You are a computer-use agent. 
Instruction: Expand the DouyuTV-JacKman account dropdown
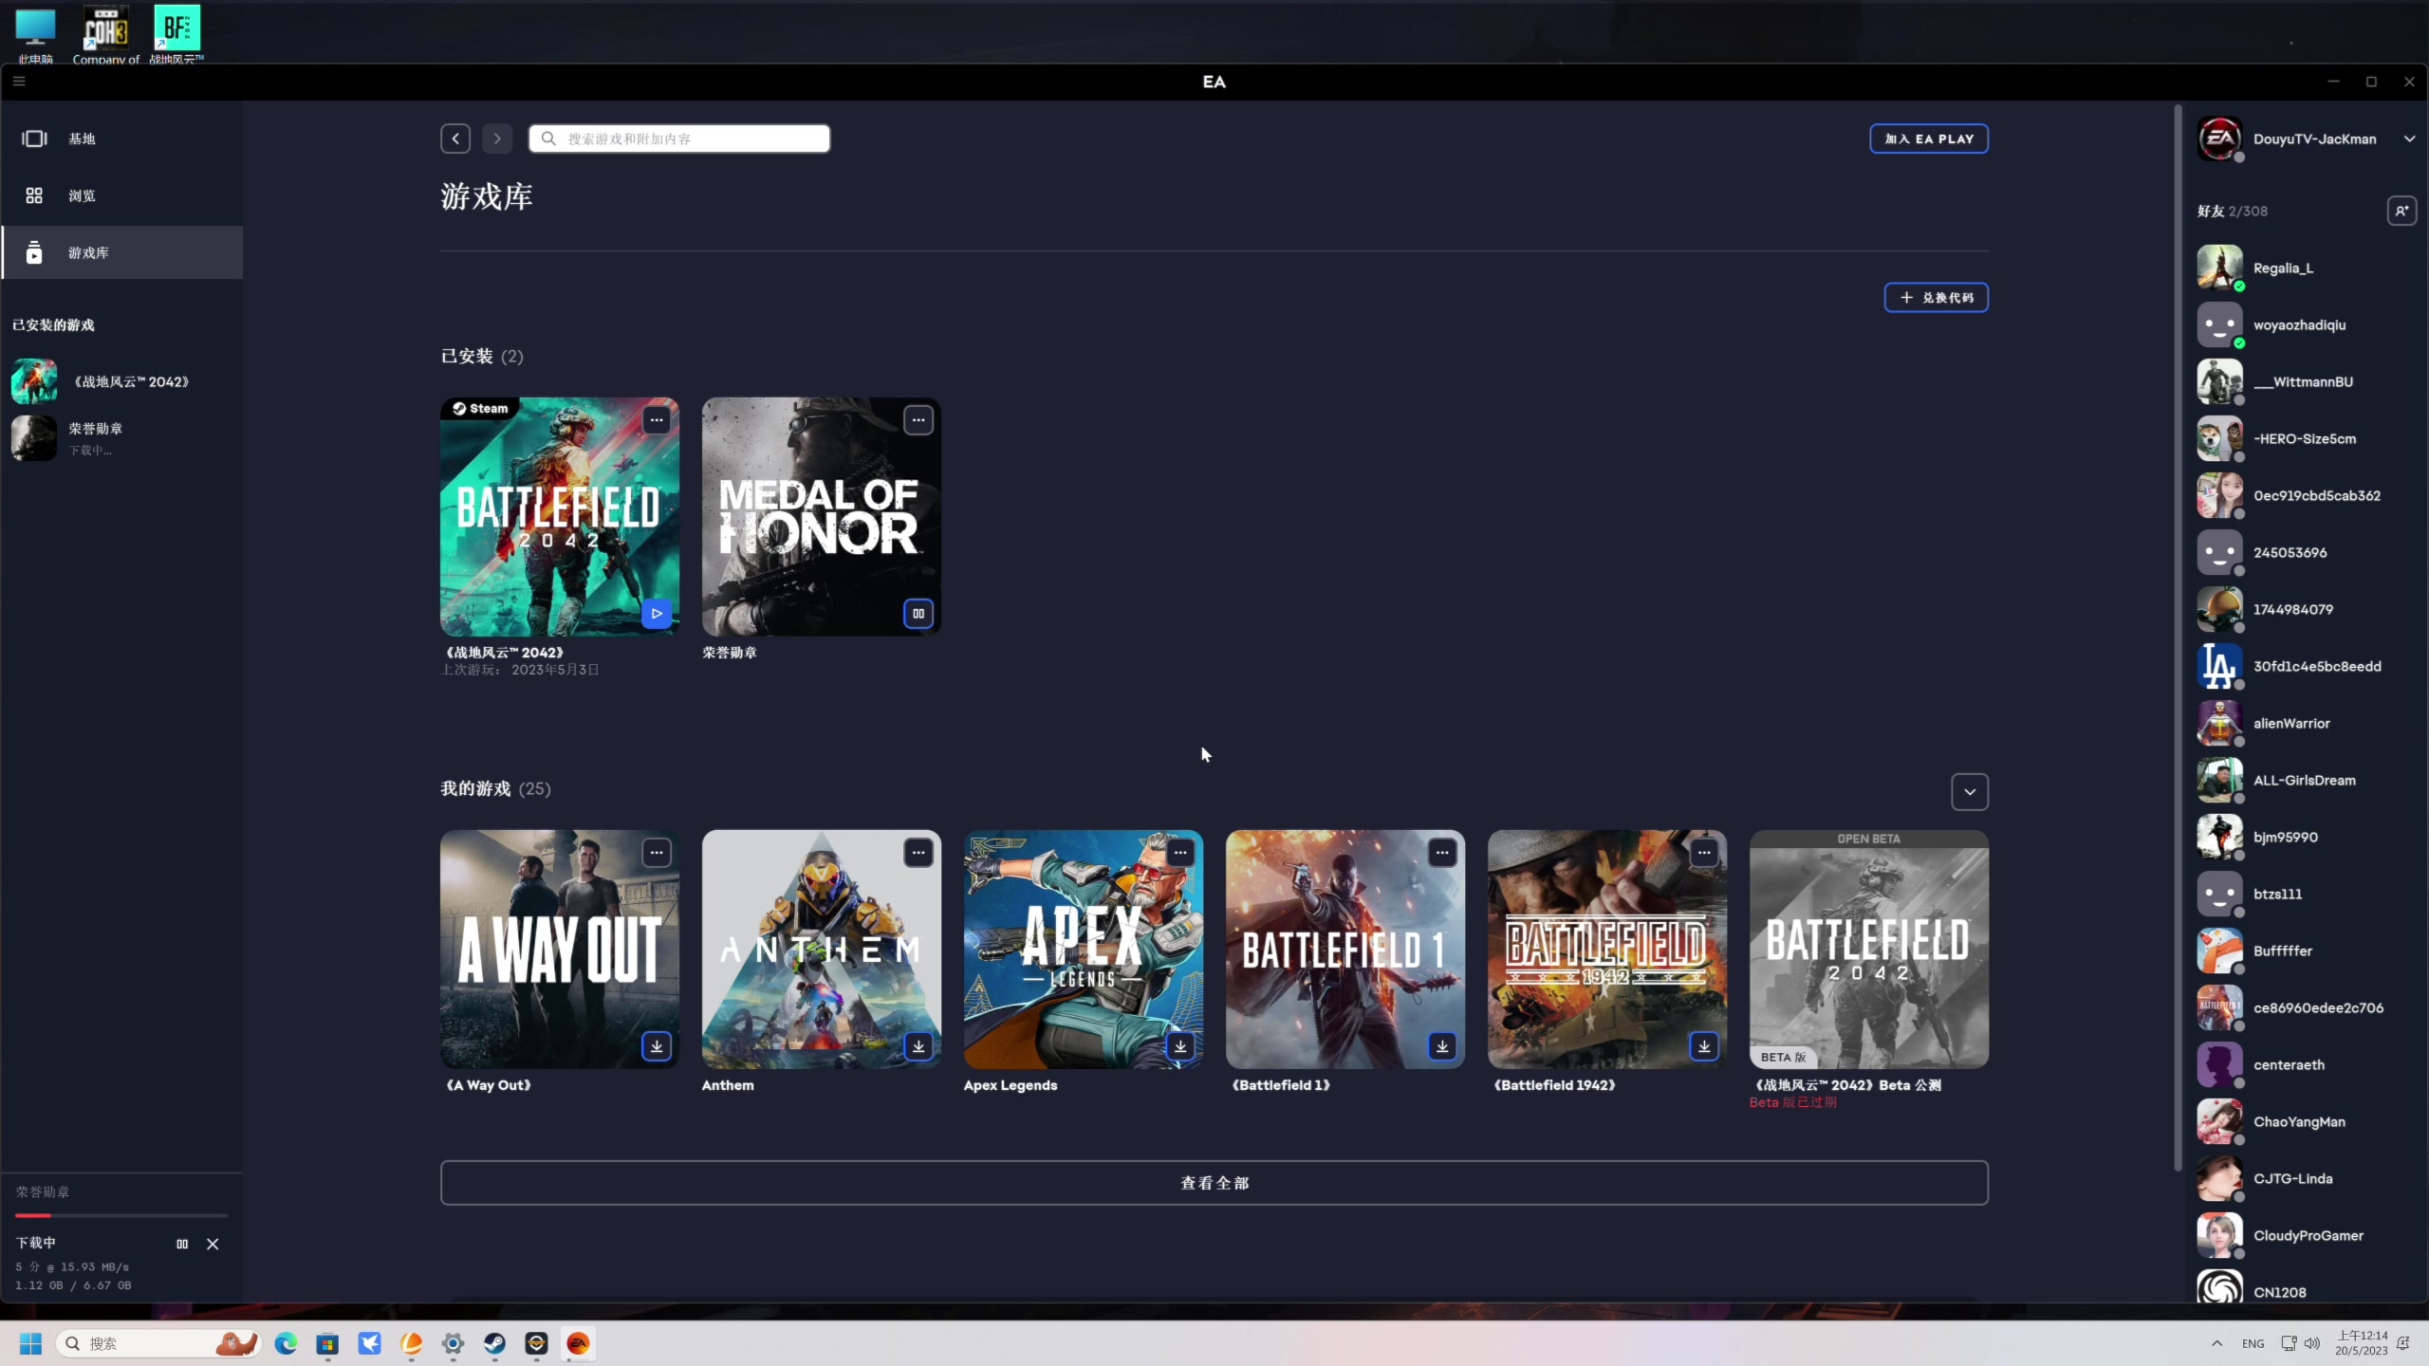coord(2409,138)
